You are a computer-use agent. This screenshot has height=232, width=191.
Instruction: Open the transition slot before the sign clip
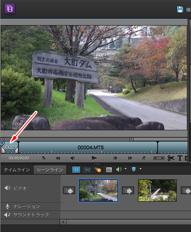(x=69, y=190)
